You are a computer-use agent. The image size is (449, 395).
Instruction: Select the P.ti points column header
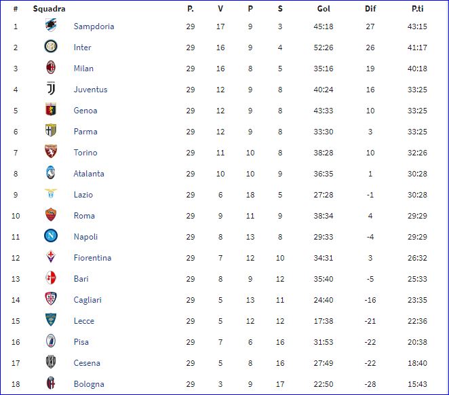tap(418, 9)
